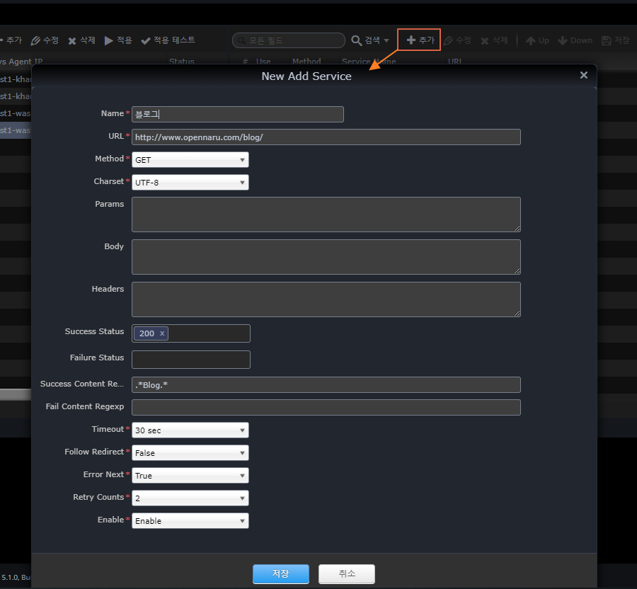Click the 삭제 (delete) X icon in left toolbar

click(x=72, y=40)
